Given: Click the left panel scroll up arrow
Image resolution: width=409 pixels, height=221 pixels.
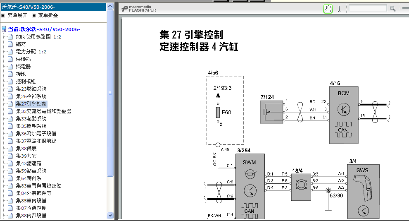Looking at the screenshot, I should pyautogui.click(x=110, y=6).
